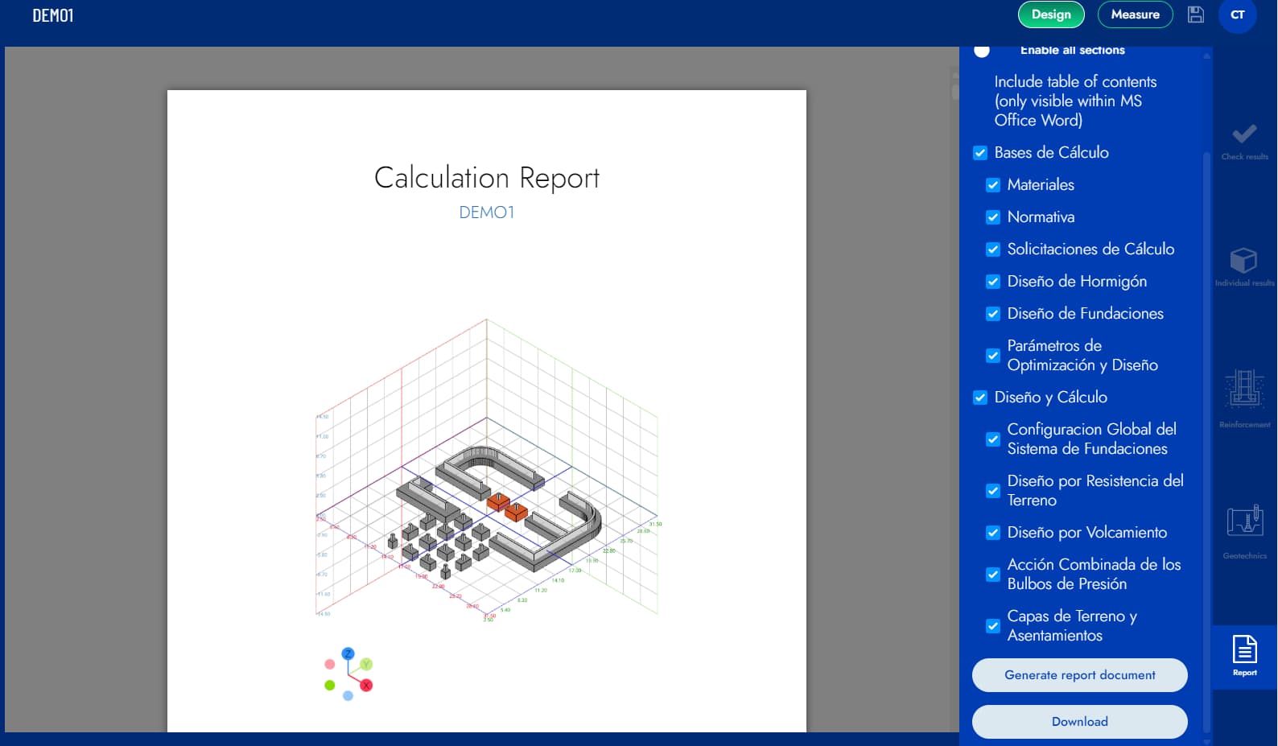The height and width of the screenshot is (746, 1278).
Task: Switch to the Measure tab
Action: pos(1135,14)
